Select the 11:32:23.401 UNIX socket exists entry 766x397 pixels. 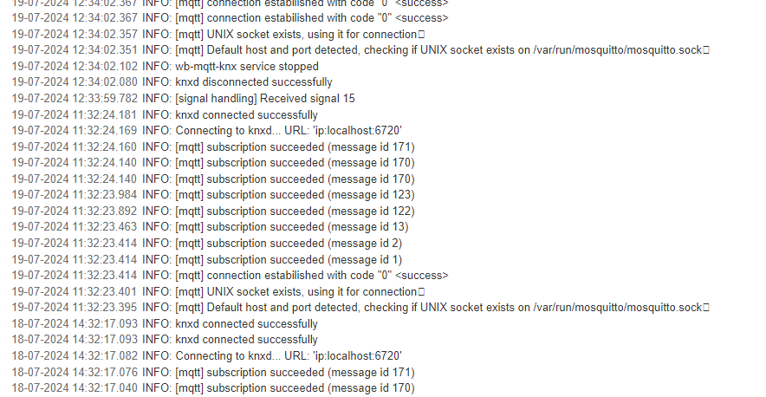[x=217, y=291]
